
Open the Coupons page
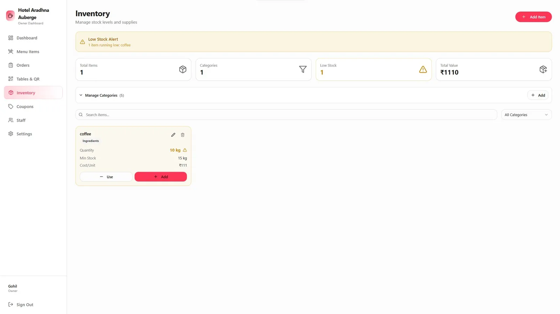coord(33,106)
